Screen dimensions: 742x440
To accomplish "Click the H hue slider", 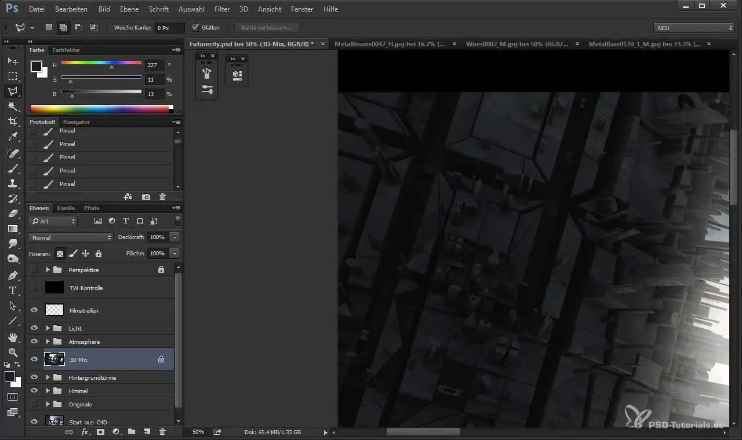I will click(101, 63).
